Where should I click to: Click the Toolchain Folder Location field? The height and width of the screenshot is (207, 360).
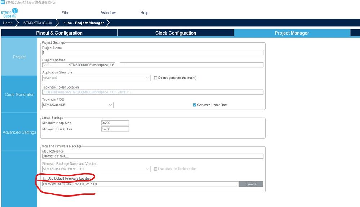click(x=153, y=92)
